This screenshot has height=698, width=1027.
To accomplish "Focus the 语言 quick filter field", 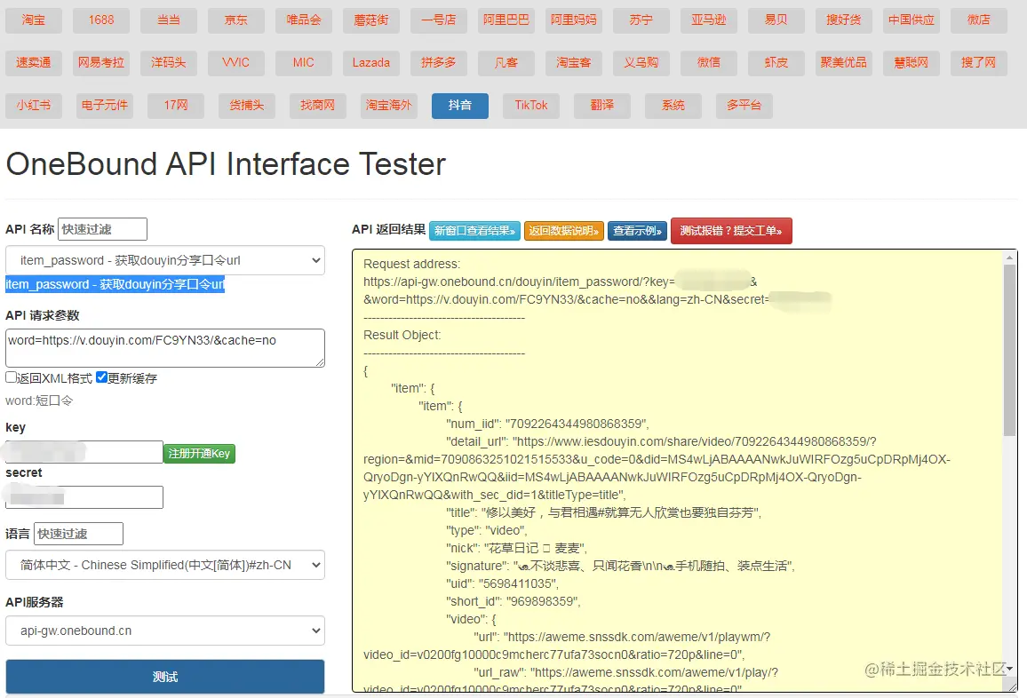I will (x=78, y=534).
